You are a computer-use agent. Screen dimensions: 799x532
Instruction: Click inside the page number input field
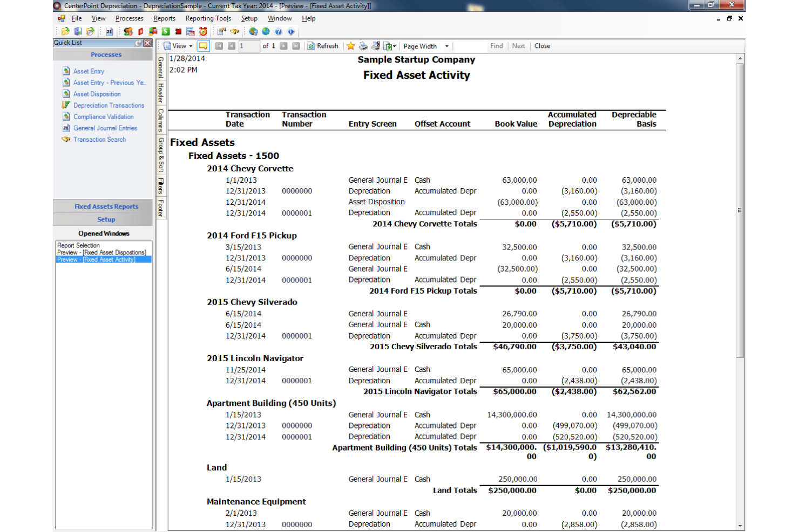(x=249, y=46)
